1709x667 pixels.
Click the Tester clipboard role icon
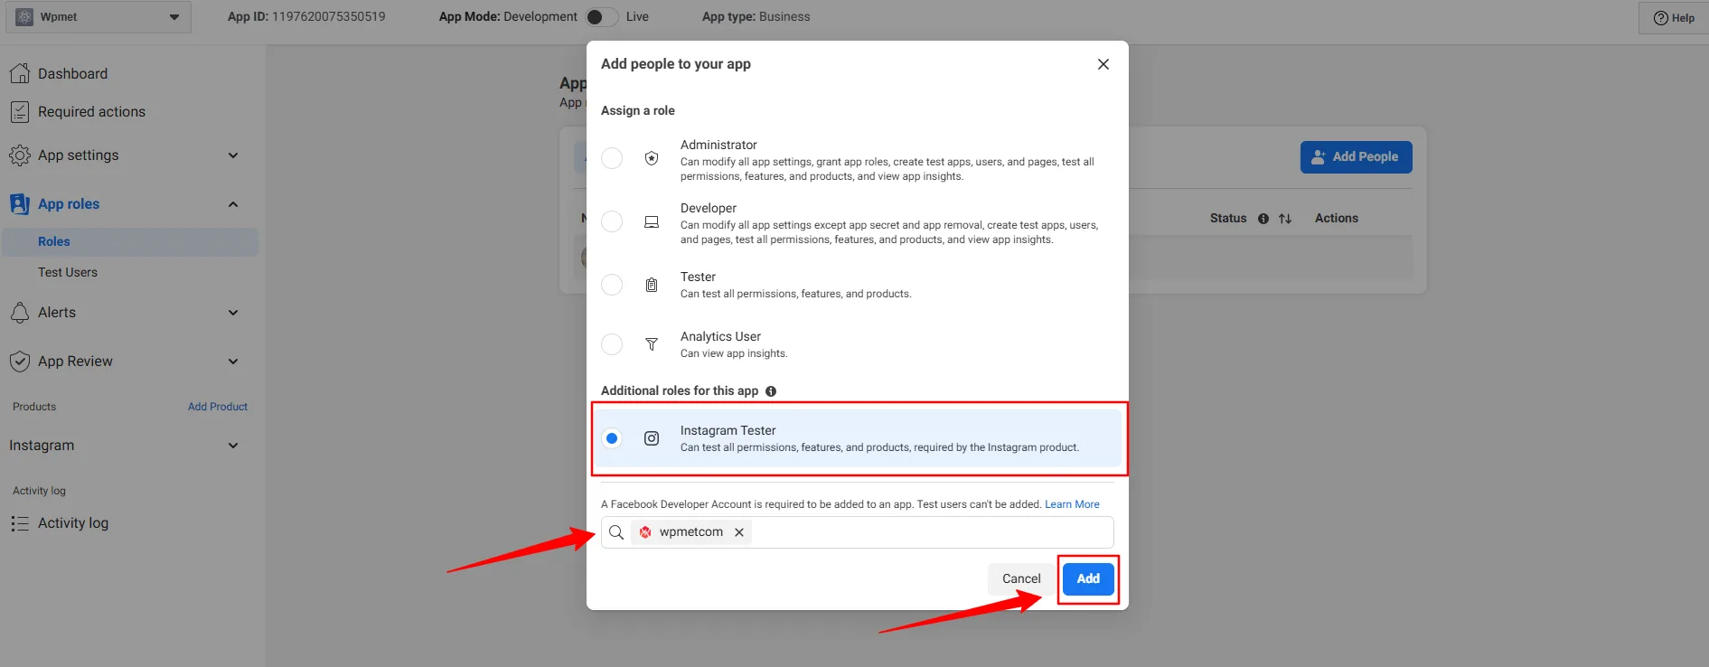point(652,285)
